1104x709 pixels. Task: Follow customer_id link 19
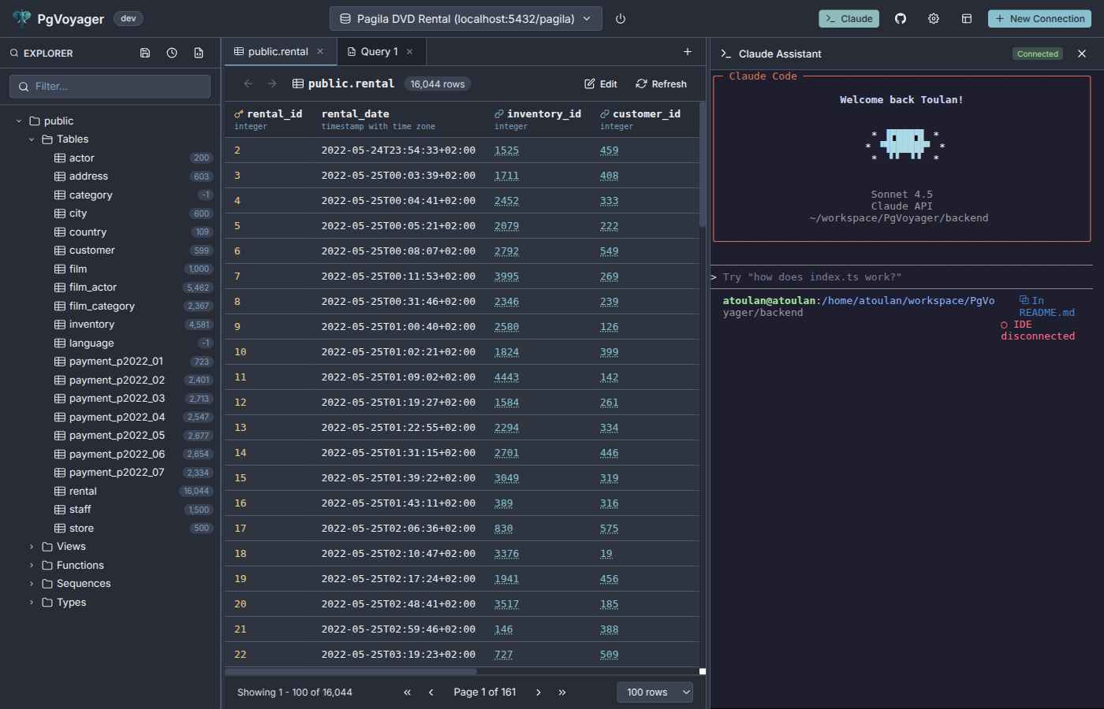pyautogui.click(x=606, y=554)
